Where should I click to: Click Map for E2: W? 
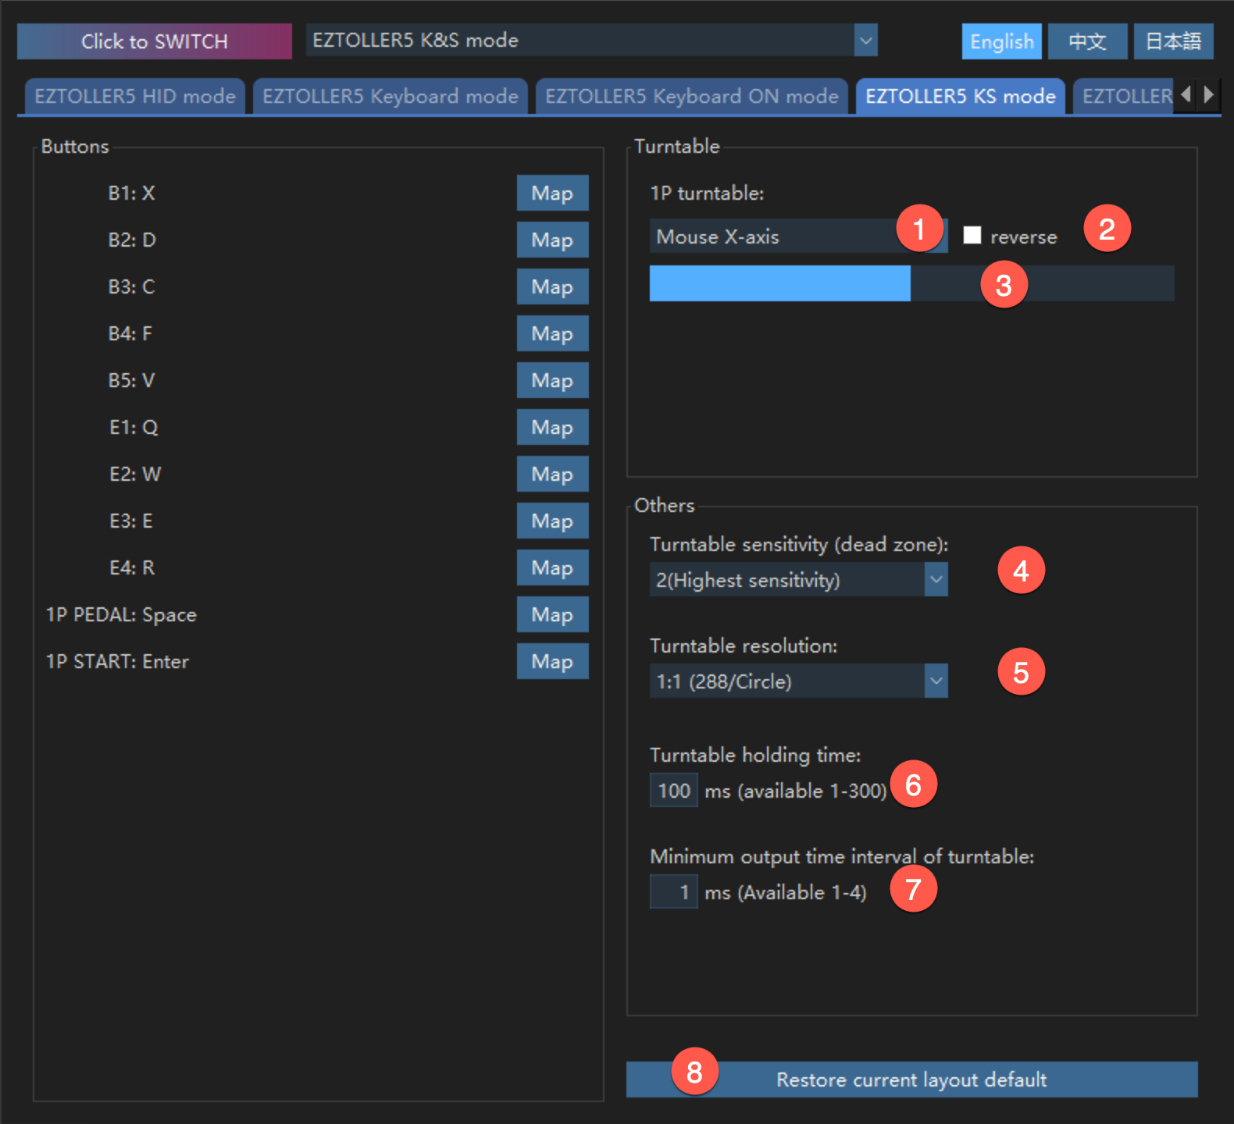(x=552, y=474)
